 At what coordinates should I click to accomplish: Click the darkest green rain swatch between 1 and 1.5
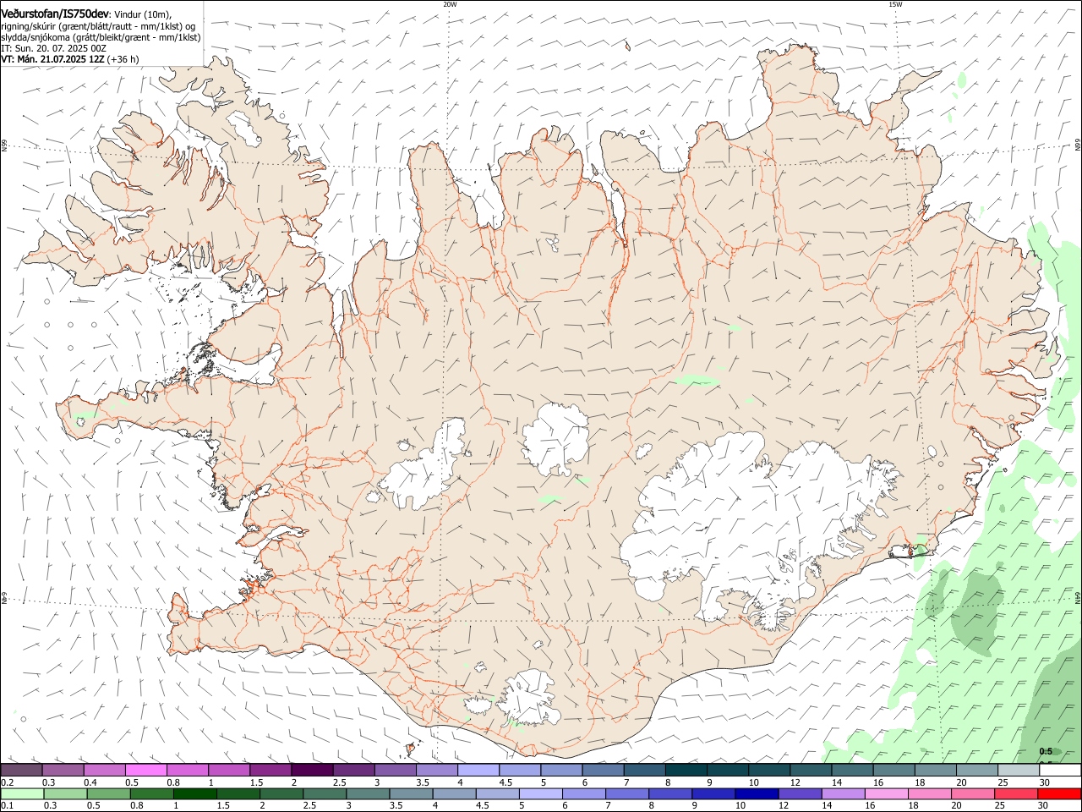pos(196,794)
